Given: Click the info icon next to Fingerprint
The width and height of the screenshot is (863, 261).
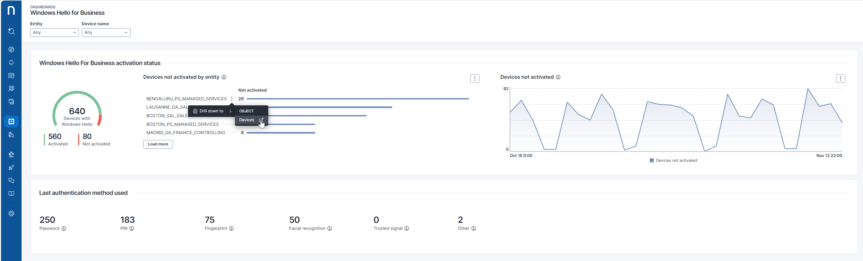Looking at the screenshot, I should coord(231,228).
